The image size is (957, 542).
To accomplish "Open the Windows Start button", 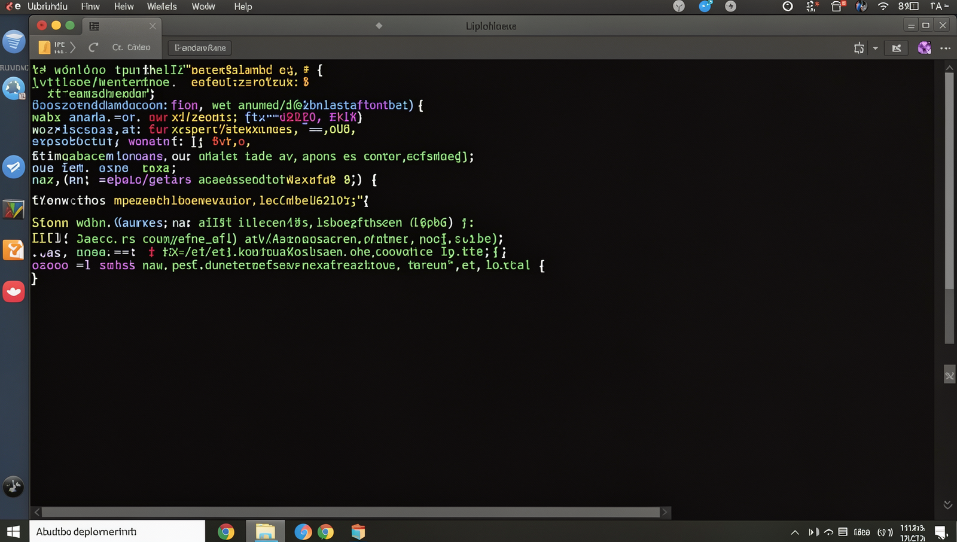I will point(14,531).
